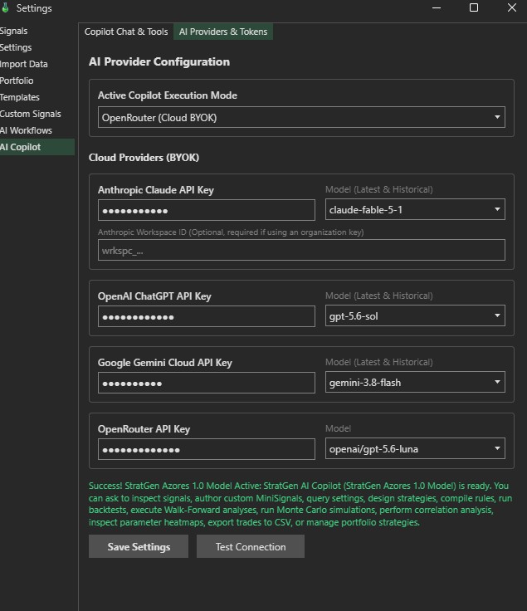Click the Save Settings button
The height and width of the screenshot is (611, 527).
tap(139, 546)
